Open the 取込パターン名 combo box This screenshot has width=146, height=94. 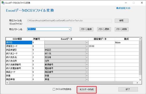pos(69,29)
